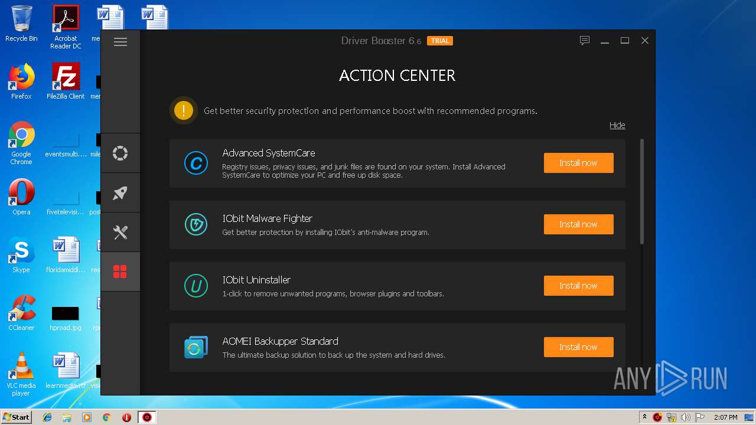Click the yellow exclamation warning icon
This screenshot has width=756, height=425.
click(184, 110)
